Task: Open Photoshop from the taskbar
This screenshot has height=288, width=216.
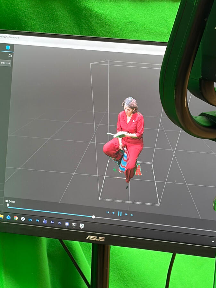Action: pos(37,221)
